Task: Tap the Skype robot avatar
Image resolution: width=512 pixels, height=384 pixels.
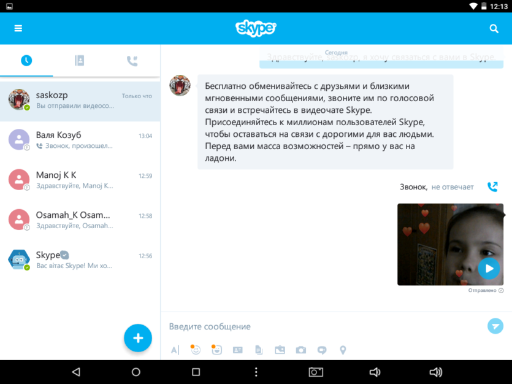Action: (x=19, y=259)
